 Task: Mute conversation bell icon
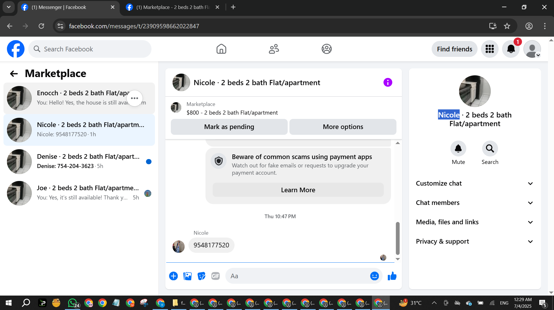point(458,149)
